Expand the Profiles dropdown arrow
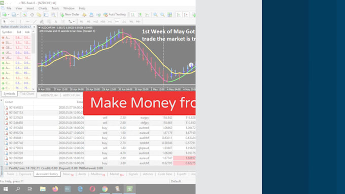Viewport: 345px width, 194px height. [x=18, y=15]
